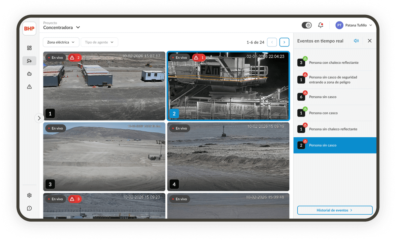Open settings via the gear icon

29,195
